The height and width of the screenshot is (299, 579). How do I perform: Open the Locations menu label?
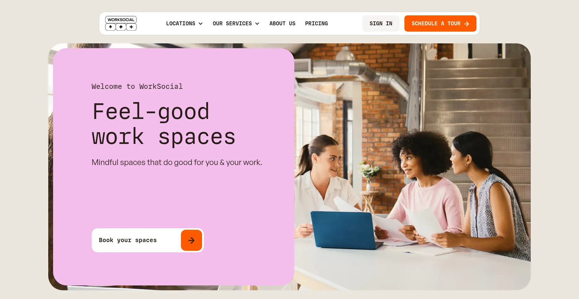pos(181,23)
